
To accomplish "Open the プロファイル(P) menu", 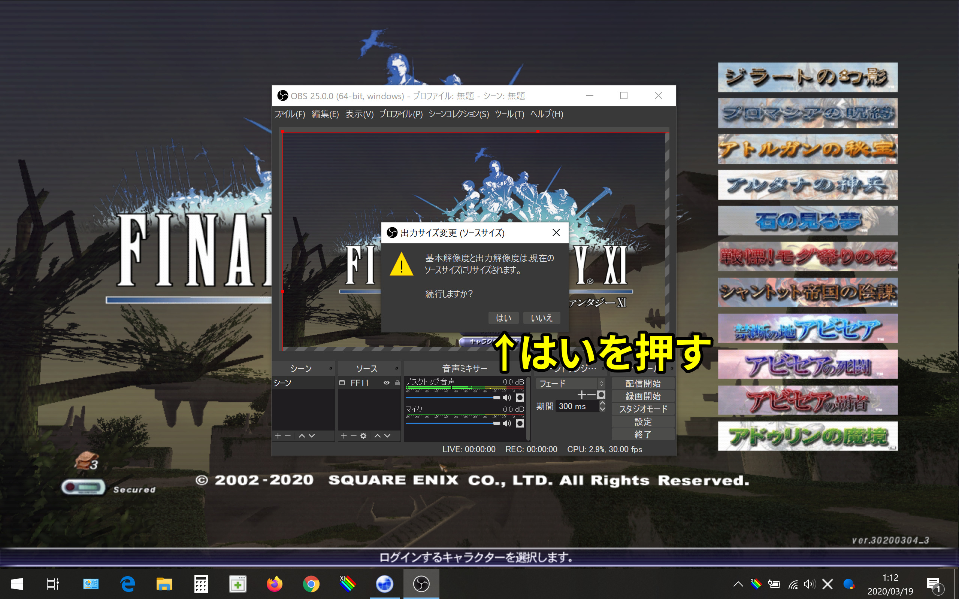I will (400, 114).
